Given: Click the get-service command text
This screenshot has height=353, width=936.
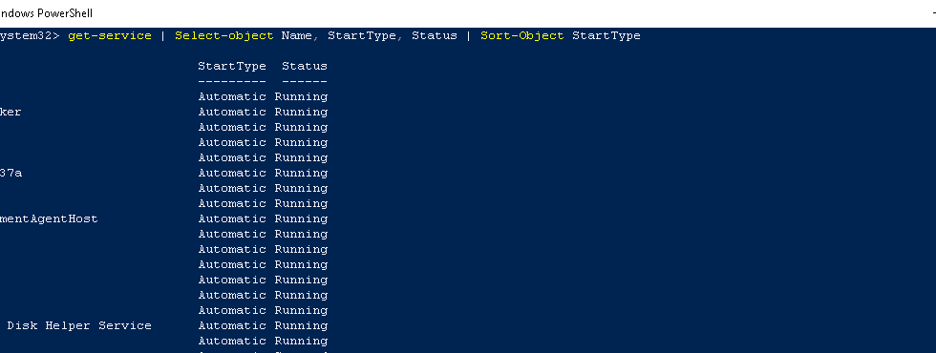Looking at the screenshot, I should [x=110, y=36].
